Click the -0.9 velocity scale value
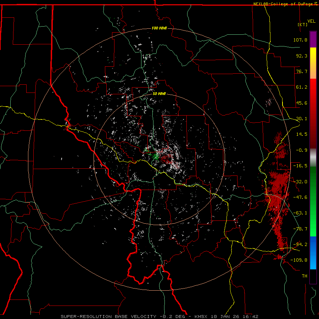319x319 pixels. [x=302, y=150]
